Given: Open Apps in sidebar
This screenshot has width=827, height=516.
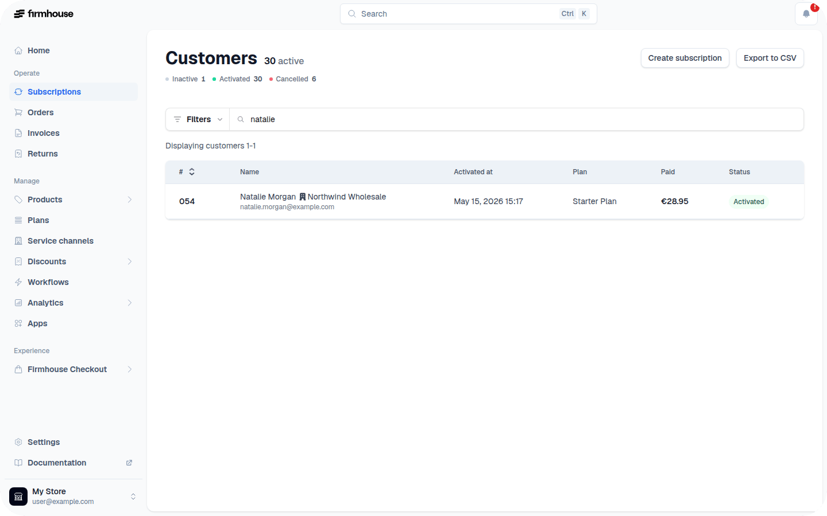Looking at the screenshot, I should point(74,323).
